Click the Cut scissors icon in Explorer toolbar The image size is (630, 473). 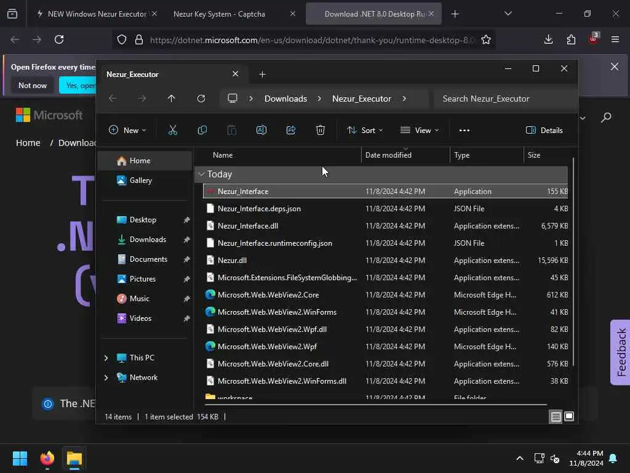(x=172, y=130)
